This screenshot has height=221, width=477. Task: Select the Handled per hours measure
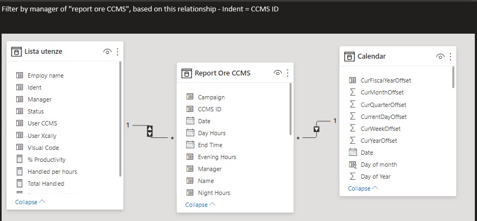(52, 172)
